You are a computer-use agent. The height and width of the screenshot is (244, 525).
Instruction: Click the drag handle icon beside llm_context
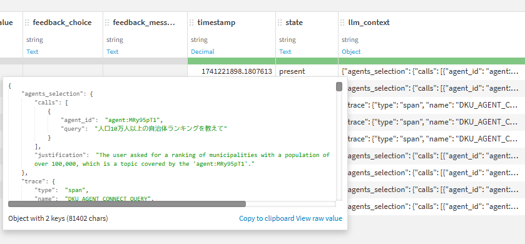(343, 23)
